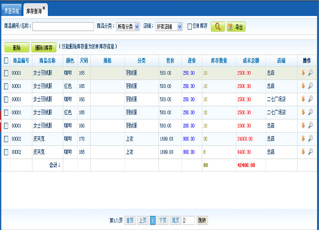Click the dollar icon in first row
The height and width of the screenshot is (230, 319).
[x=303, y=73]
